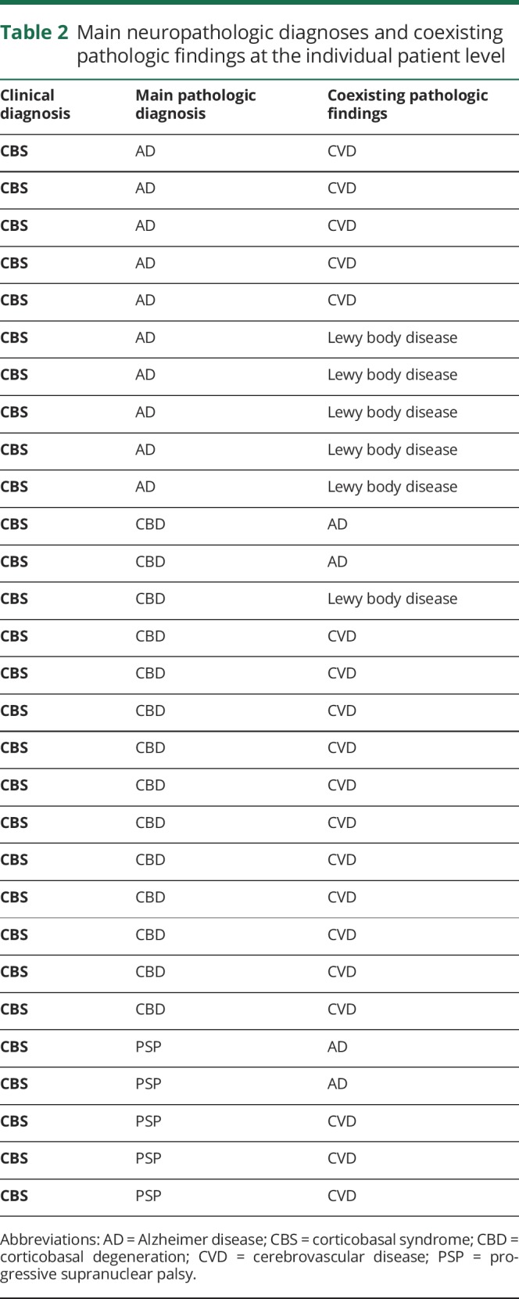The height and width of the screenshot is (1299, 519).
Task: Click the CBS cell in the last row
Action: coord(14,1196)
